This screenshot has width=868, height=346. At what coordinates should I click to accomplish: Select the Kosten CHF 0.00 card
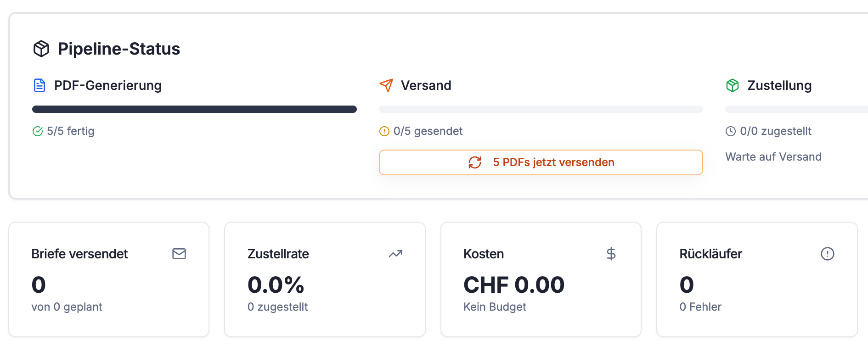point(541,279)
